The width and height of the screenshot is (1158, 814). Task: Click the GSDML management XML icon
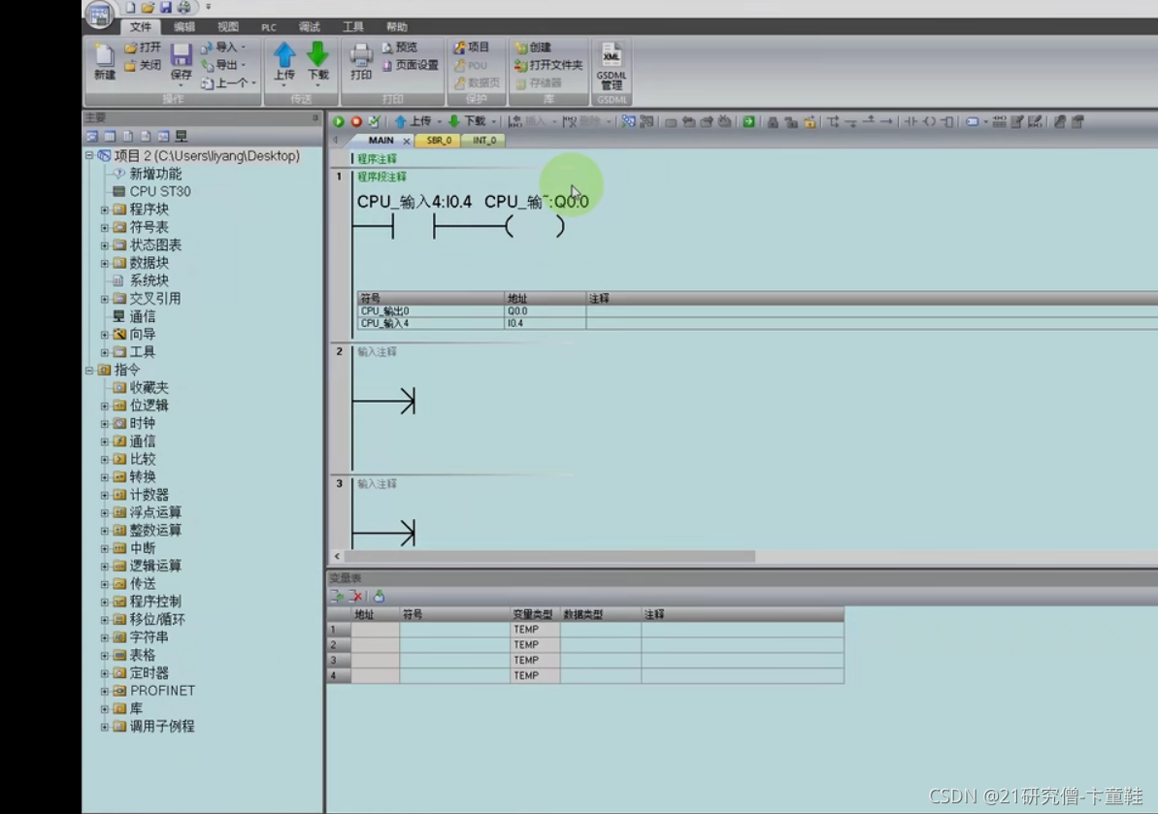(612, 66)
